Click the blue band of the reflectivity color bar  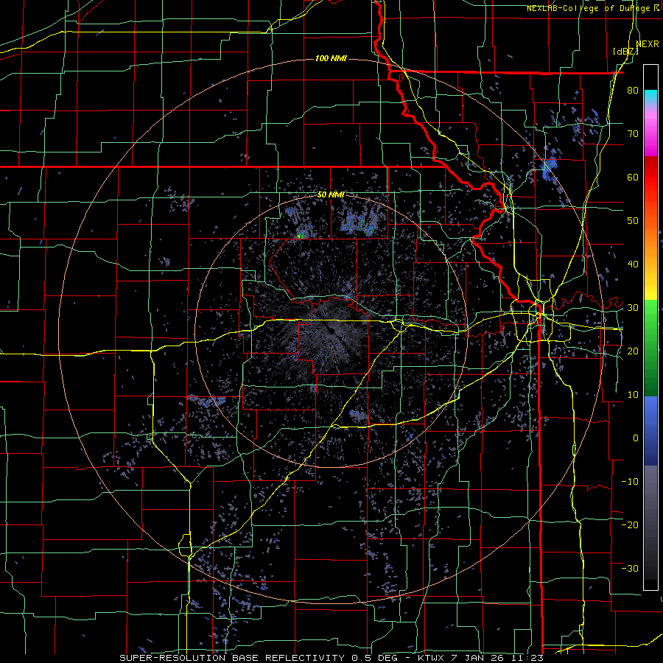click(650, 430)
